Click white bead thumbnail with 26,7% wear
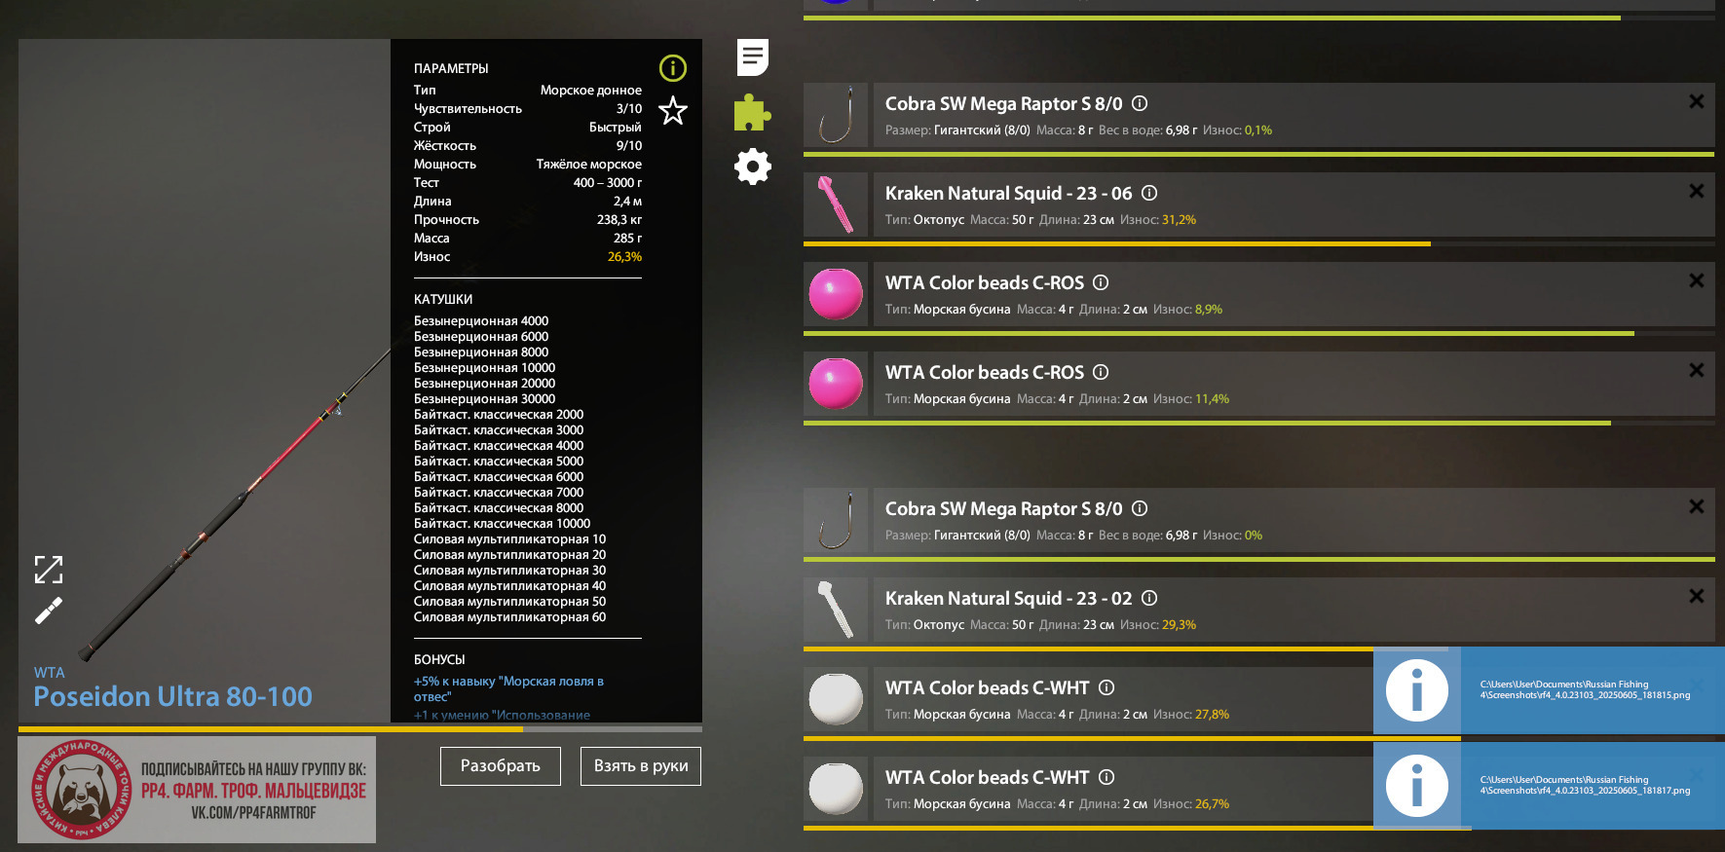Image resolution: width=1725 pixels, height=852 pixels. tap(836, 789)
